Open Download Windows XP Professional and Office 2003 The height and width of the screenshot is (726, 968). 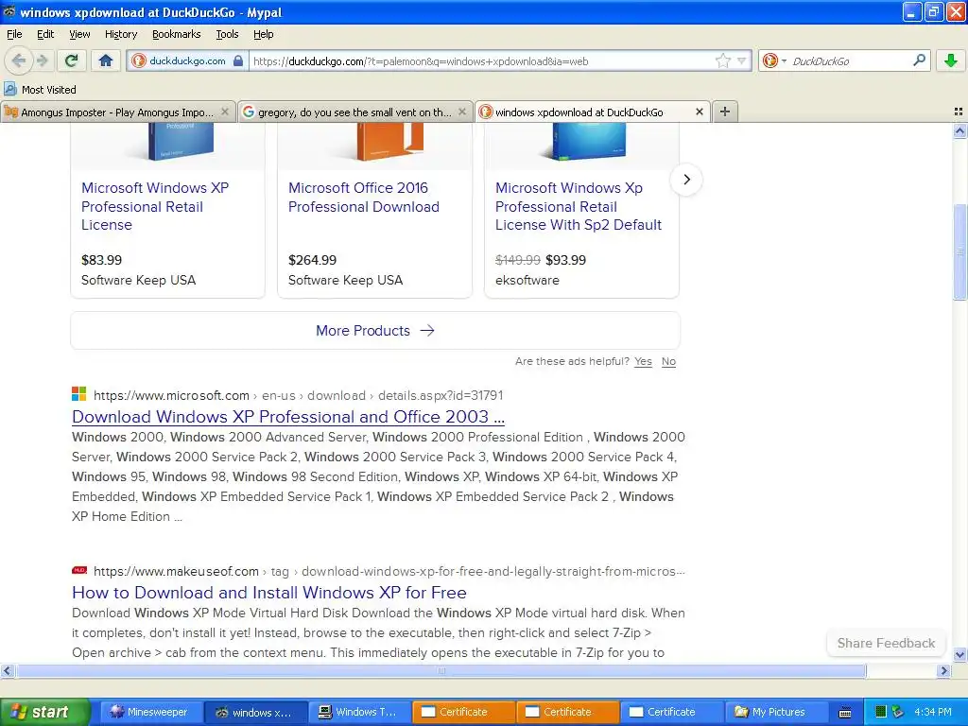point(288,417)
